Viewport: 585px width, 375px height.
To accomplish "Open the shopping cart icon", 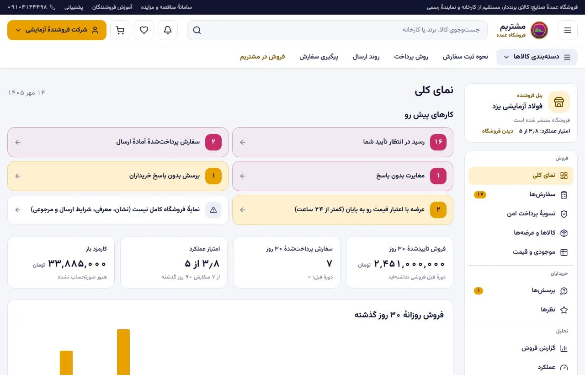I will tap(120, 30).
